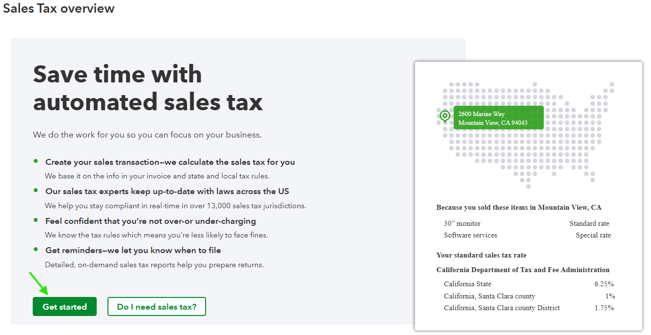This screenshot has height=335, width=651.
Task: Click the green arrow pointing at Get started
Action: [x=39, y=283]
